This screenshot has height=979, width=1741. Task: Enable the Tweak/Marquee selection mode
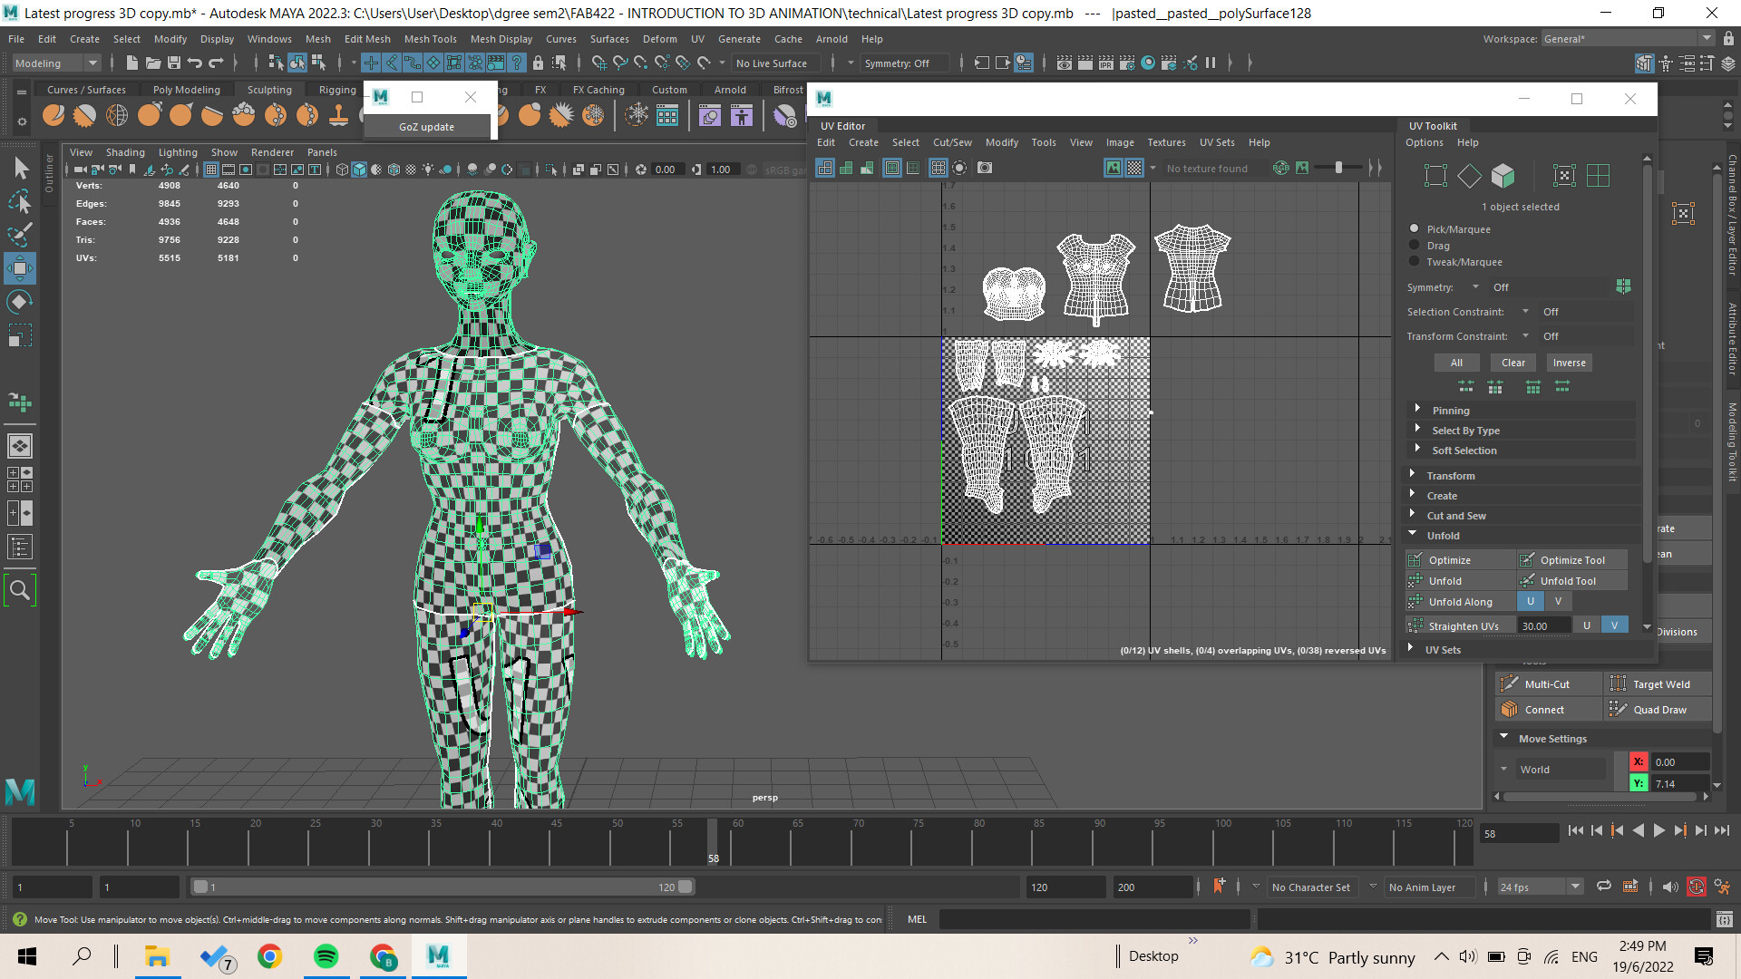click(1414, 261)
